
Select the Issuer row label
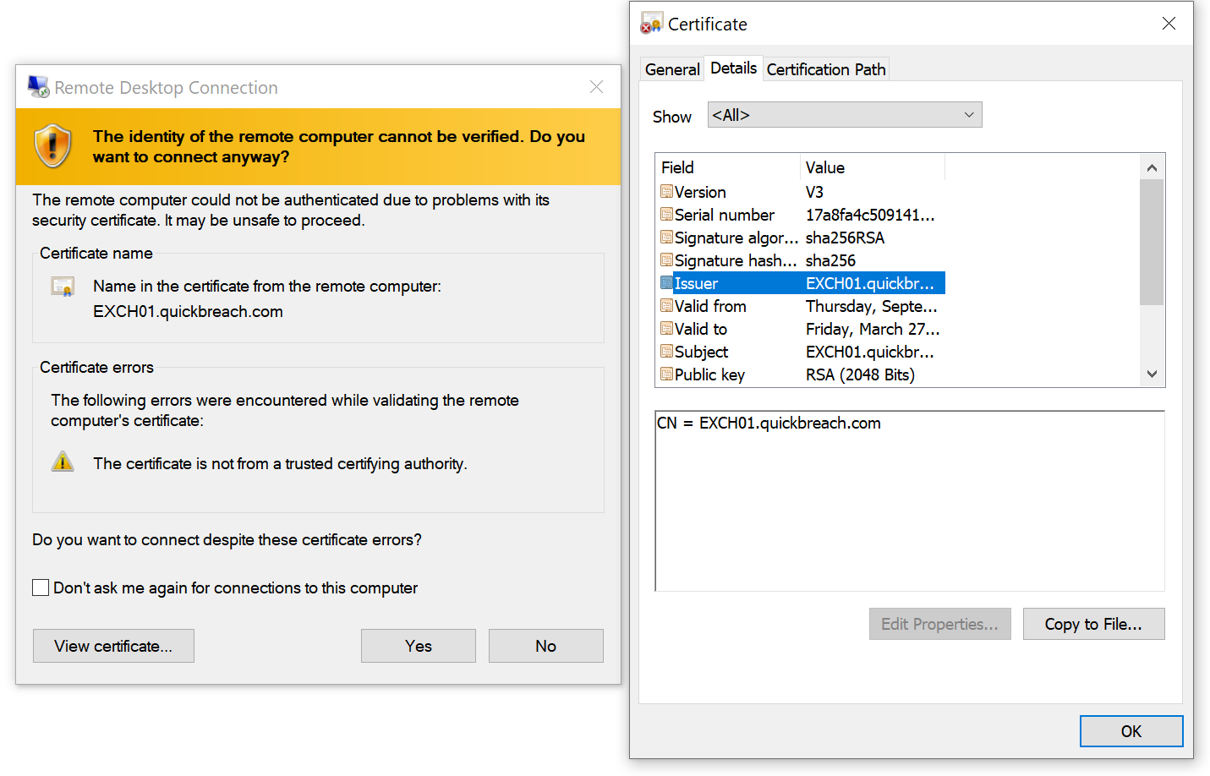pos(696,283)
